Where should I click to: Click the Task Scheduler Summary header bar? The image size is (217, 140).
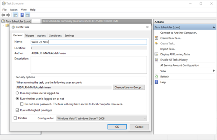[x=96, y=21]
